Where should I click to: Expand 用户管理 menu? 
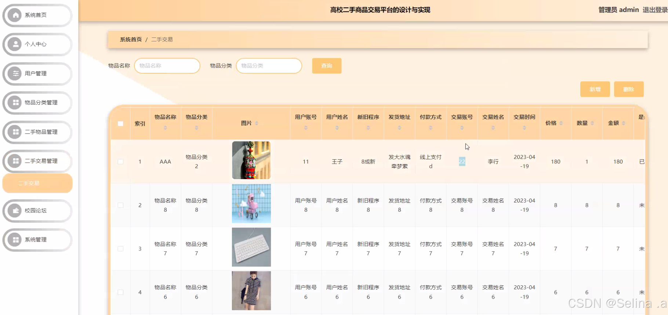pyautogui.click(x=37, y=74)
